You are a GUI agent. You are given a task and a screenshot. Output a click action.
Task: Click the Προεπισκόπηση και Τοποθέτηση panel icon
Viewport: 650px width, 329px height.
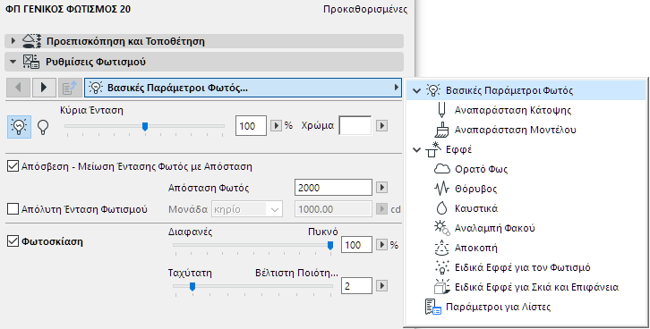coord(31,41)
